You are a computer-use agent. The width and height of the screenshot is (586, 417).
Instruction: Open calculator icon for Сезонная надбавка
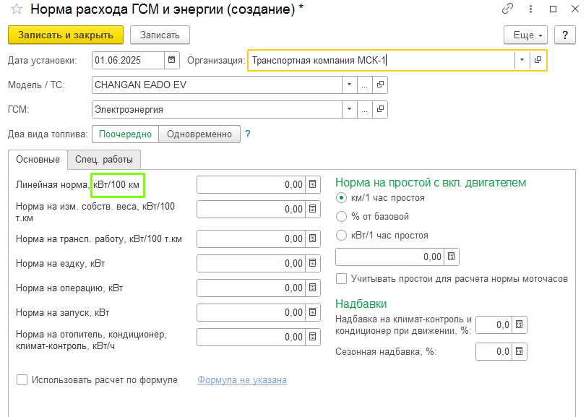point(519,351)
